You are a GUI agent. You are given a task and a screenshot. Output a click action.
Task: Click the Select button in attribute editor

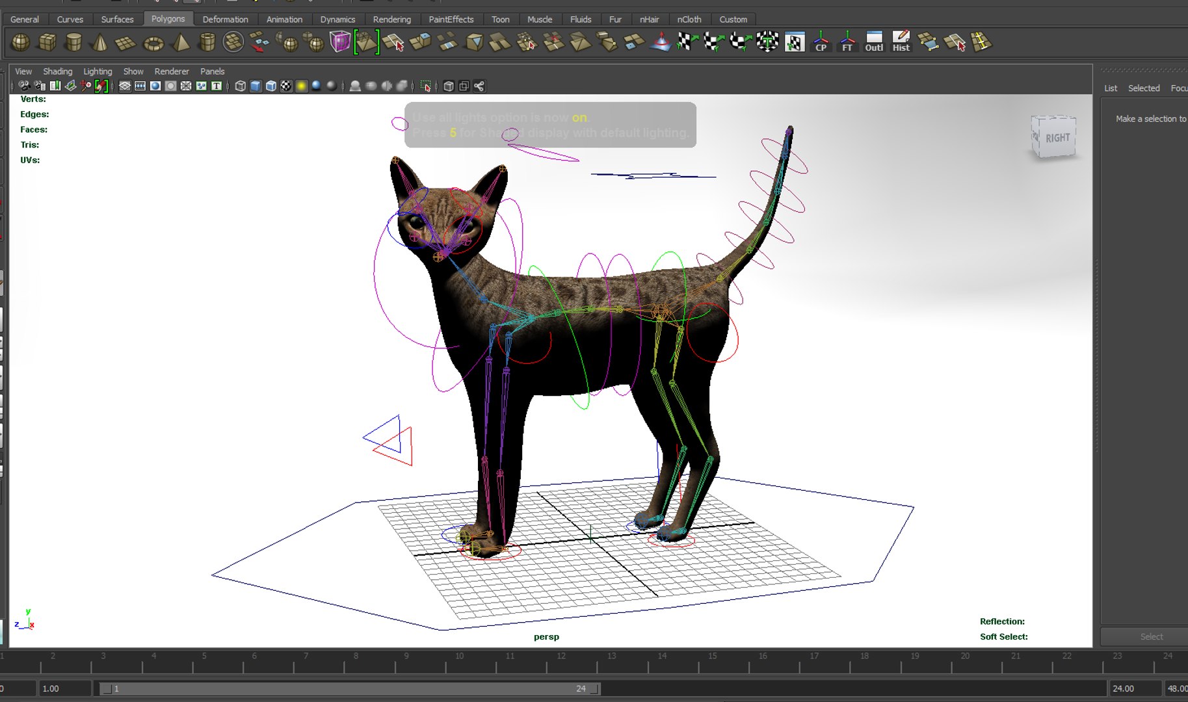coord(1152,636)
